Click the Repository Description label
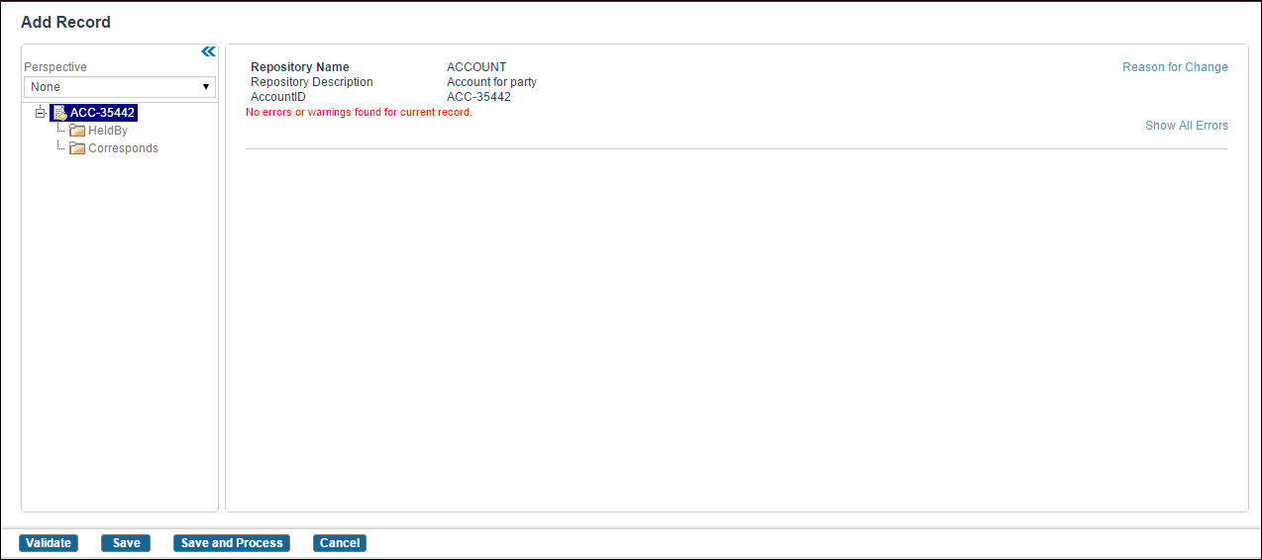The image size is (1262, 560). 312,82
